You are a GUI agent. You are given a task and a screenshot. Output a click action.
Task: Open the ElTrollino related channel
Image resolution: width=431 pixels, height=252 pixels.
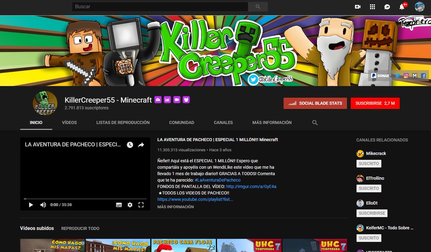click(x=375, y=178)
